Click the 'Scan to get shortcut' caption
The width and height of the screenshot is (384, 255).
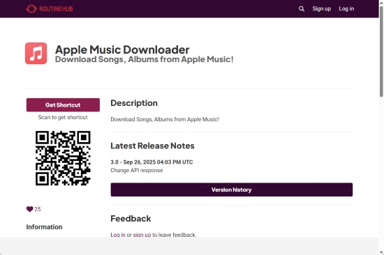point(63,117)
